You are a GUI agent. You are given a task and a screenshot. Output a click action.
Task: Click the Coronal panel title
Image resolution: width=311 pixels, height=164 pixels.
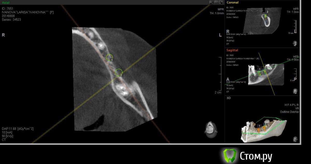[232, 2]
